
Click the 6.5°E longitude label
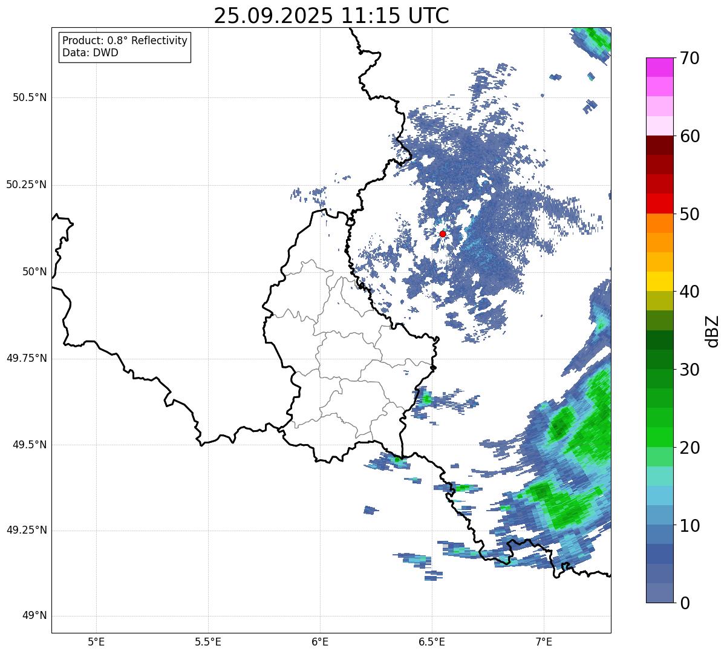432,641
